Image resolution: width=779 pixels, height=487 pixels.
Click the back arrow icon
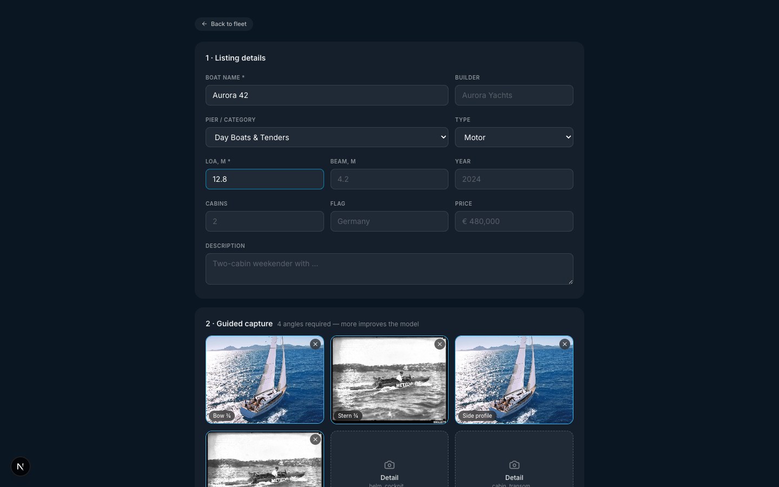tap(204, 24)
